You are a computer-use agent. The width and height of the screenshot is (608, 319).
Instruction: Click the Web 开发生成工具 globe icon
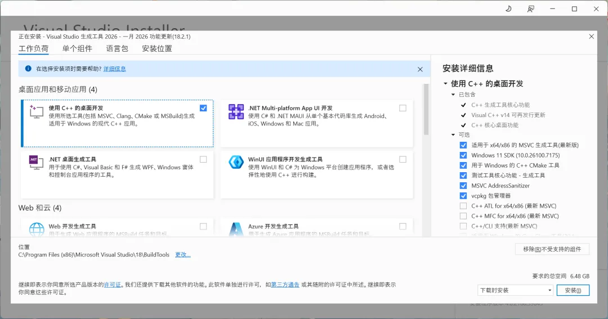pyautogui.click(x=37, y=229)
